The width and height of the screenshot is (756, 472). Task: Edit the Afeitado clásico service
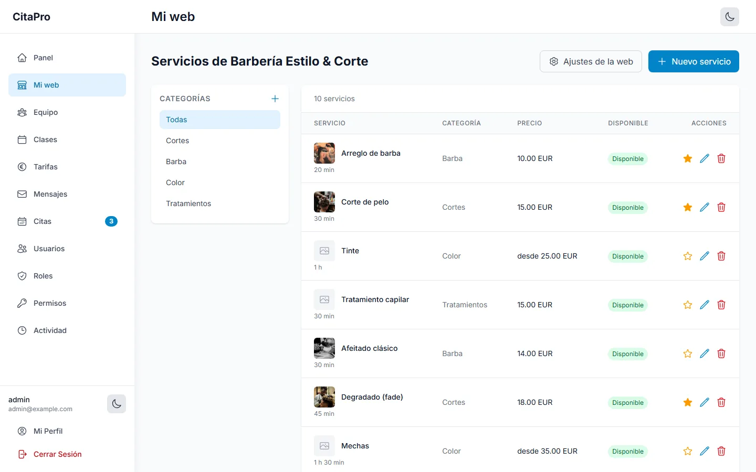tap(705, 353)
